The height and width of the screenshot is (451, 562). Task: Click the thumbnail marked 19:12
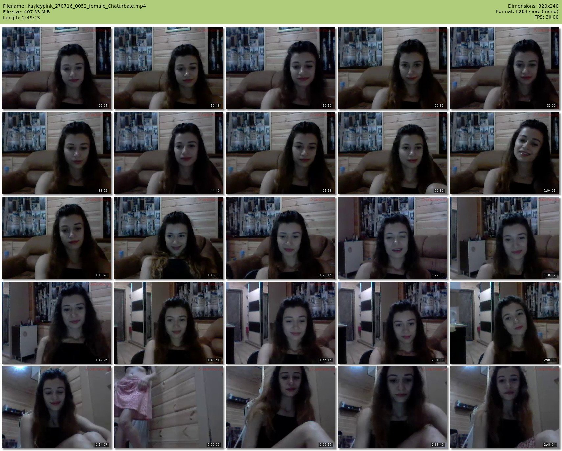(x=281, y=68)
